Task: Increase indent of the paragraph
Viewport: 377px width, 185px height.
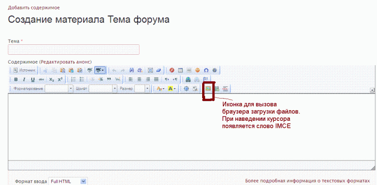Action: tap(100, 79)
